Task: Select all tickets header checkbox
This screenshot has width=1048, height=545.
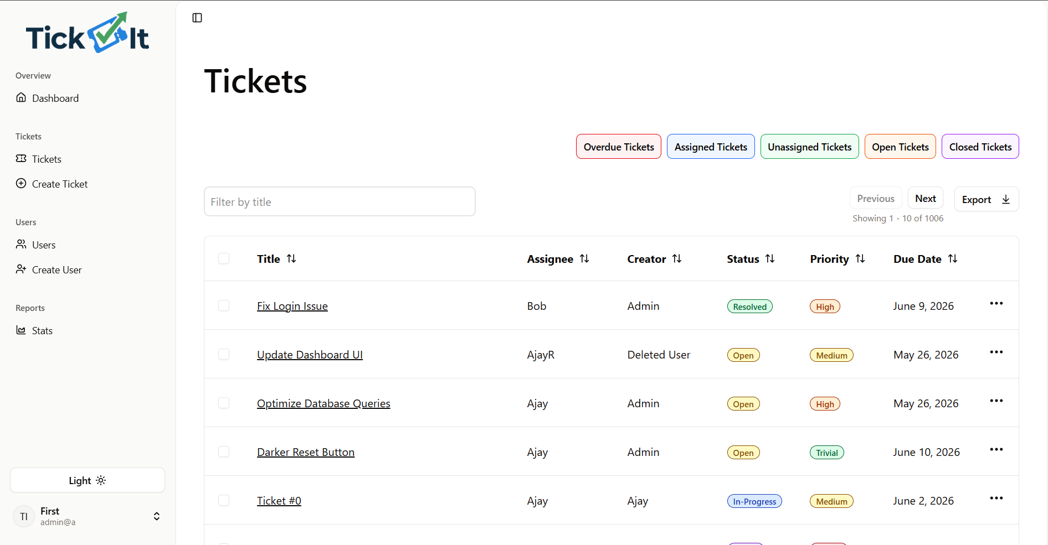Action: click(x=224, y=258)
